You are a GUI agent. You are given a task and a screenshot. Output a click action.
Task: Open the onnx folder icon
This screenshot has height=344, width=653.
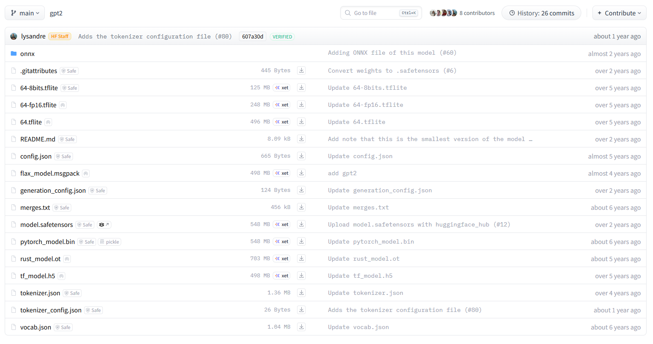click(14, 53)
